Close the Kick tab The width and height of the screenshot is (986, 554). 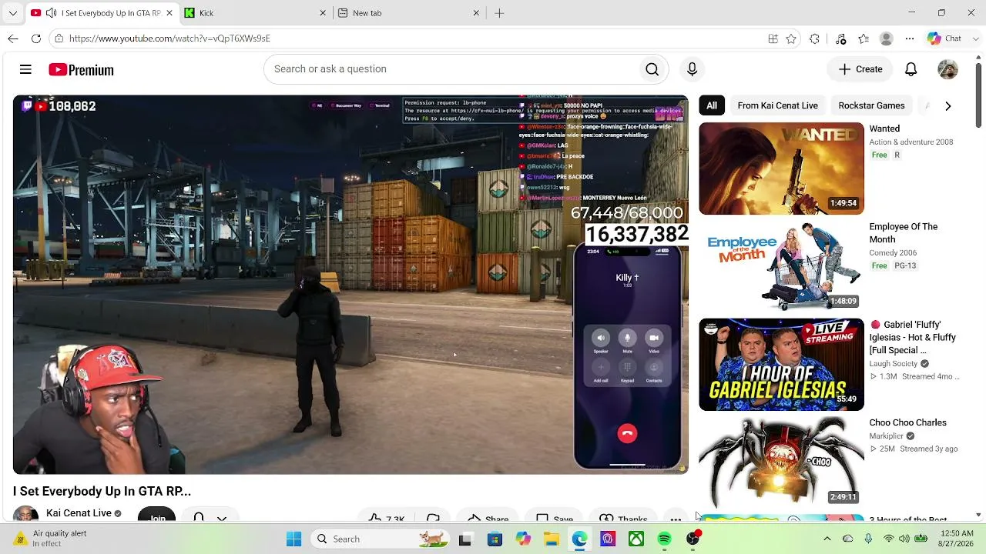tap(323, 13)
